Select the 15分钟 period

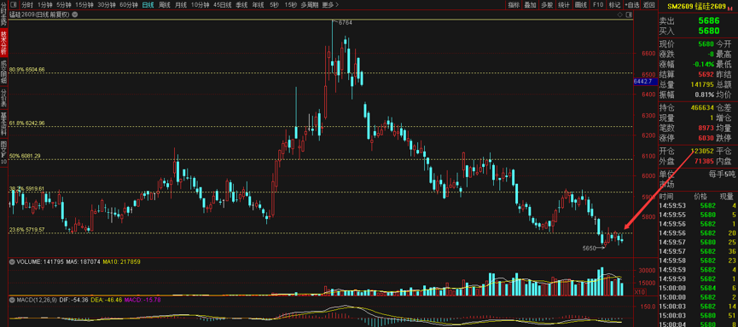click(84, 5)
